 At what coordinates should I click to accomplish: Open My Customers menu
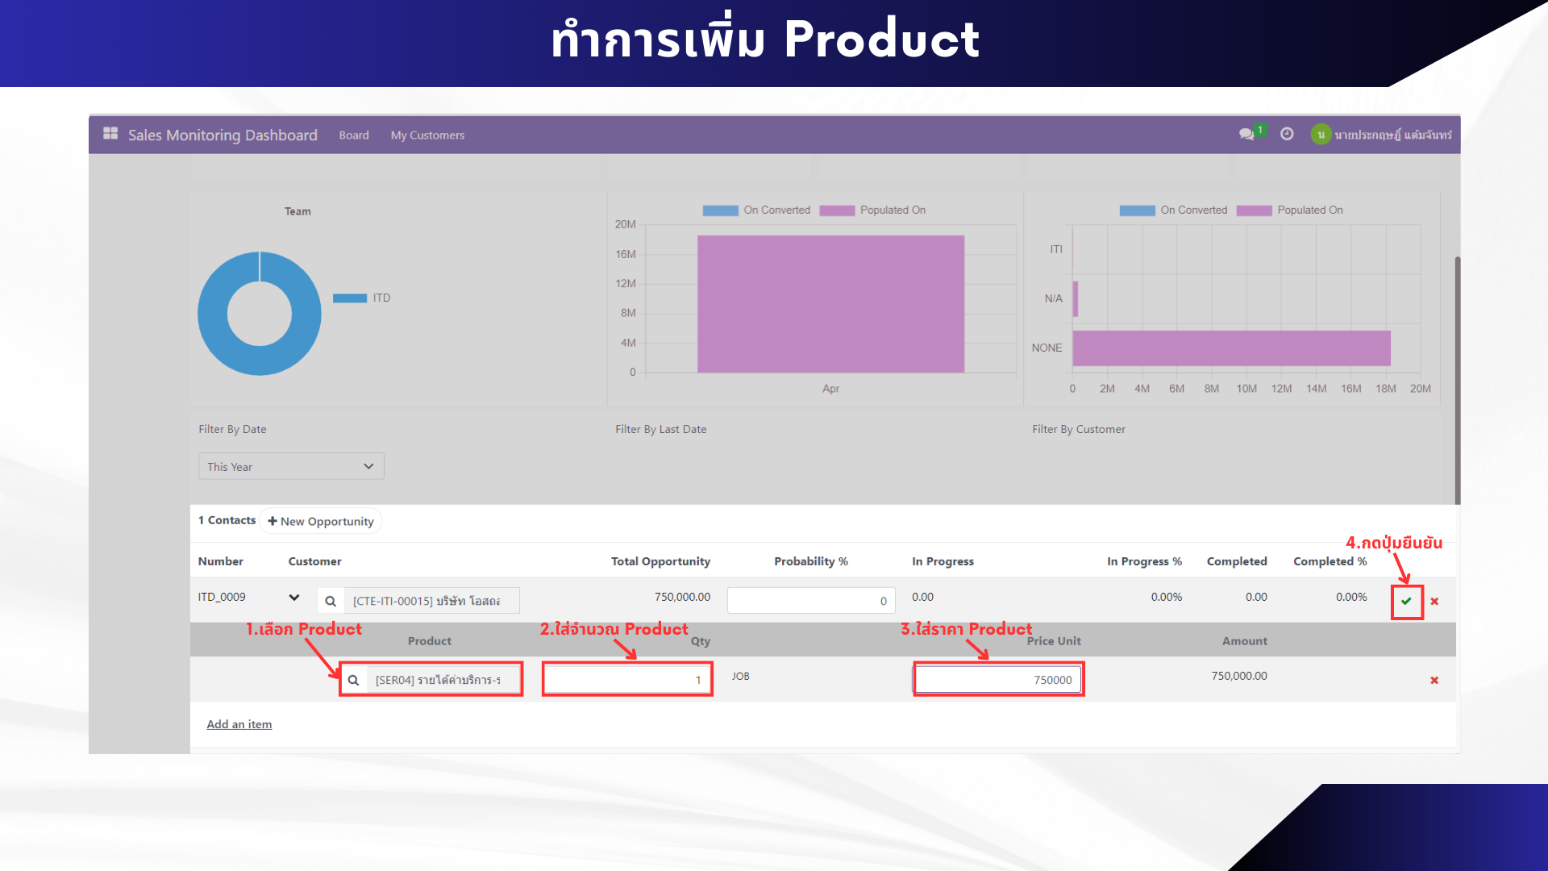427,135
